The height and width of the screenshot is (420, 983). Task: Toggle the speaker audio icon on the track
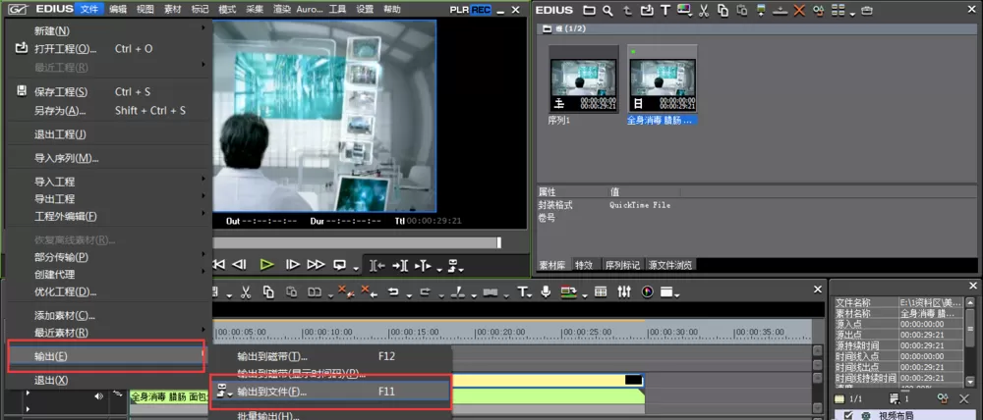click(98, 395)
